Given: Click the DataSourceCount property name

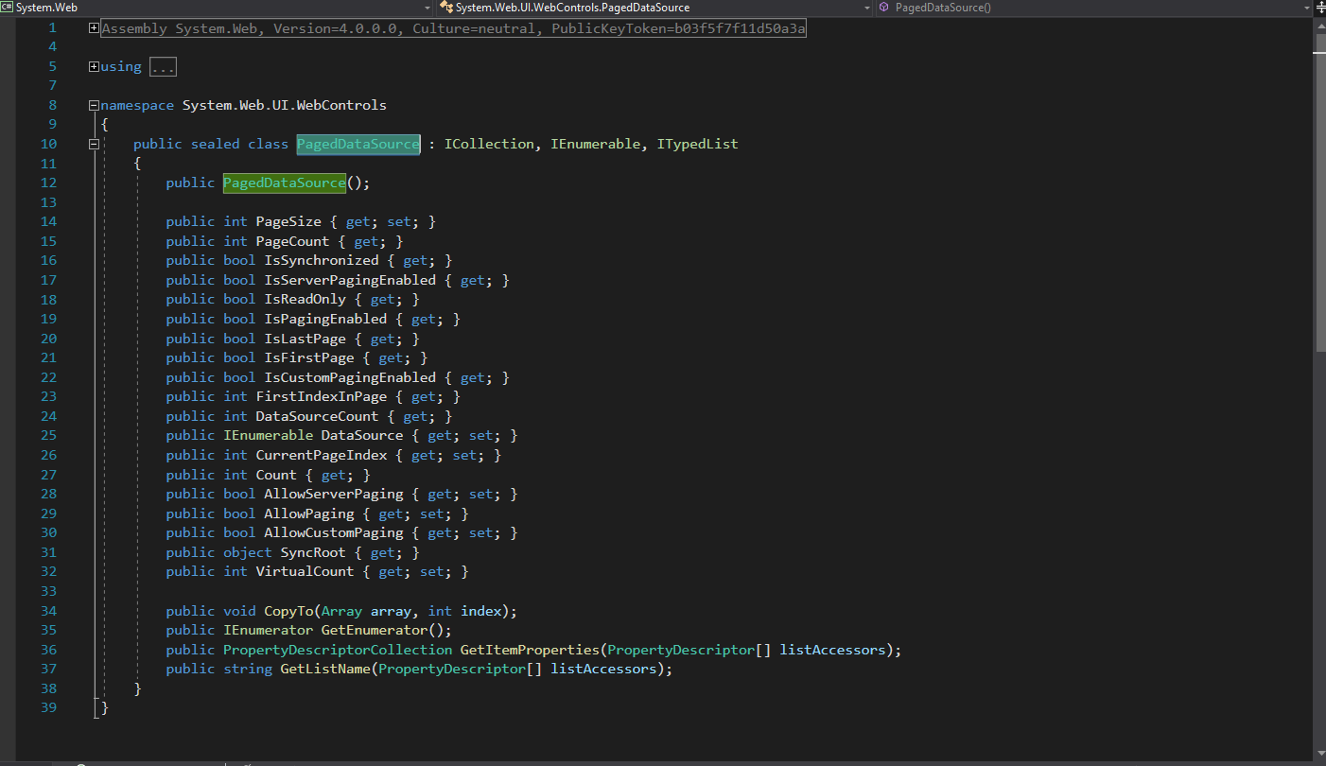Looking at the screenshot, I should (317, 416).
